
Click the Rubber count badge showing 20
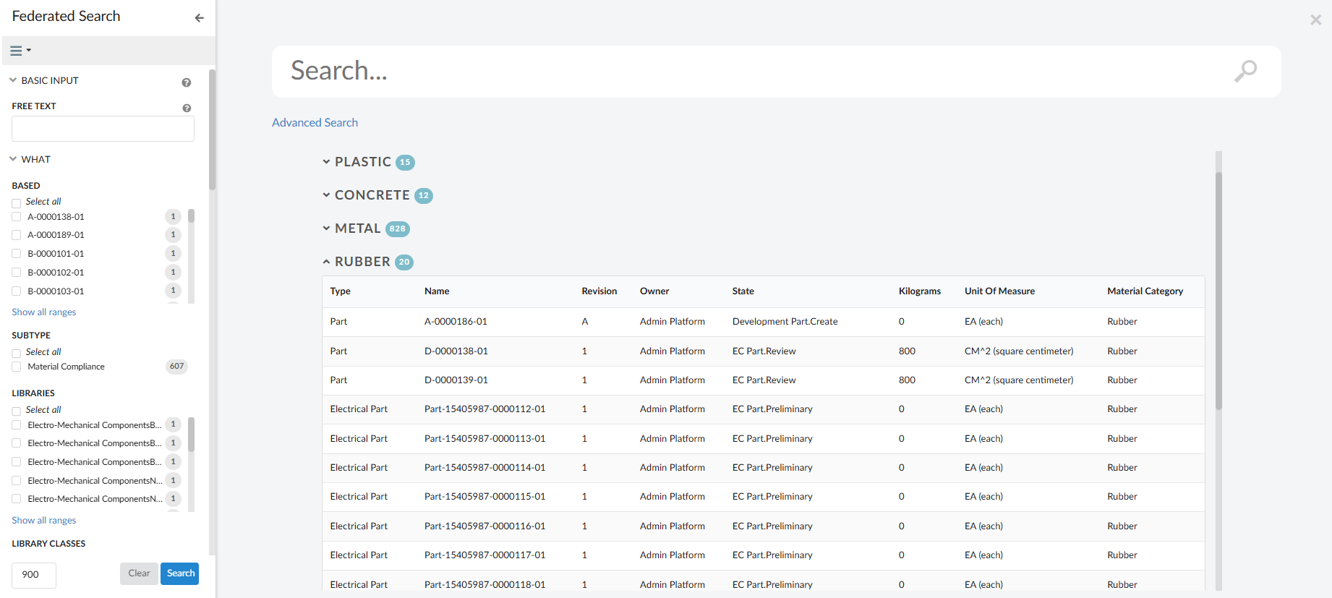(x=404, y=262)
